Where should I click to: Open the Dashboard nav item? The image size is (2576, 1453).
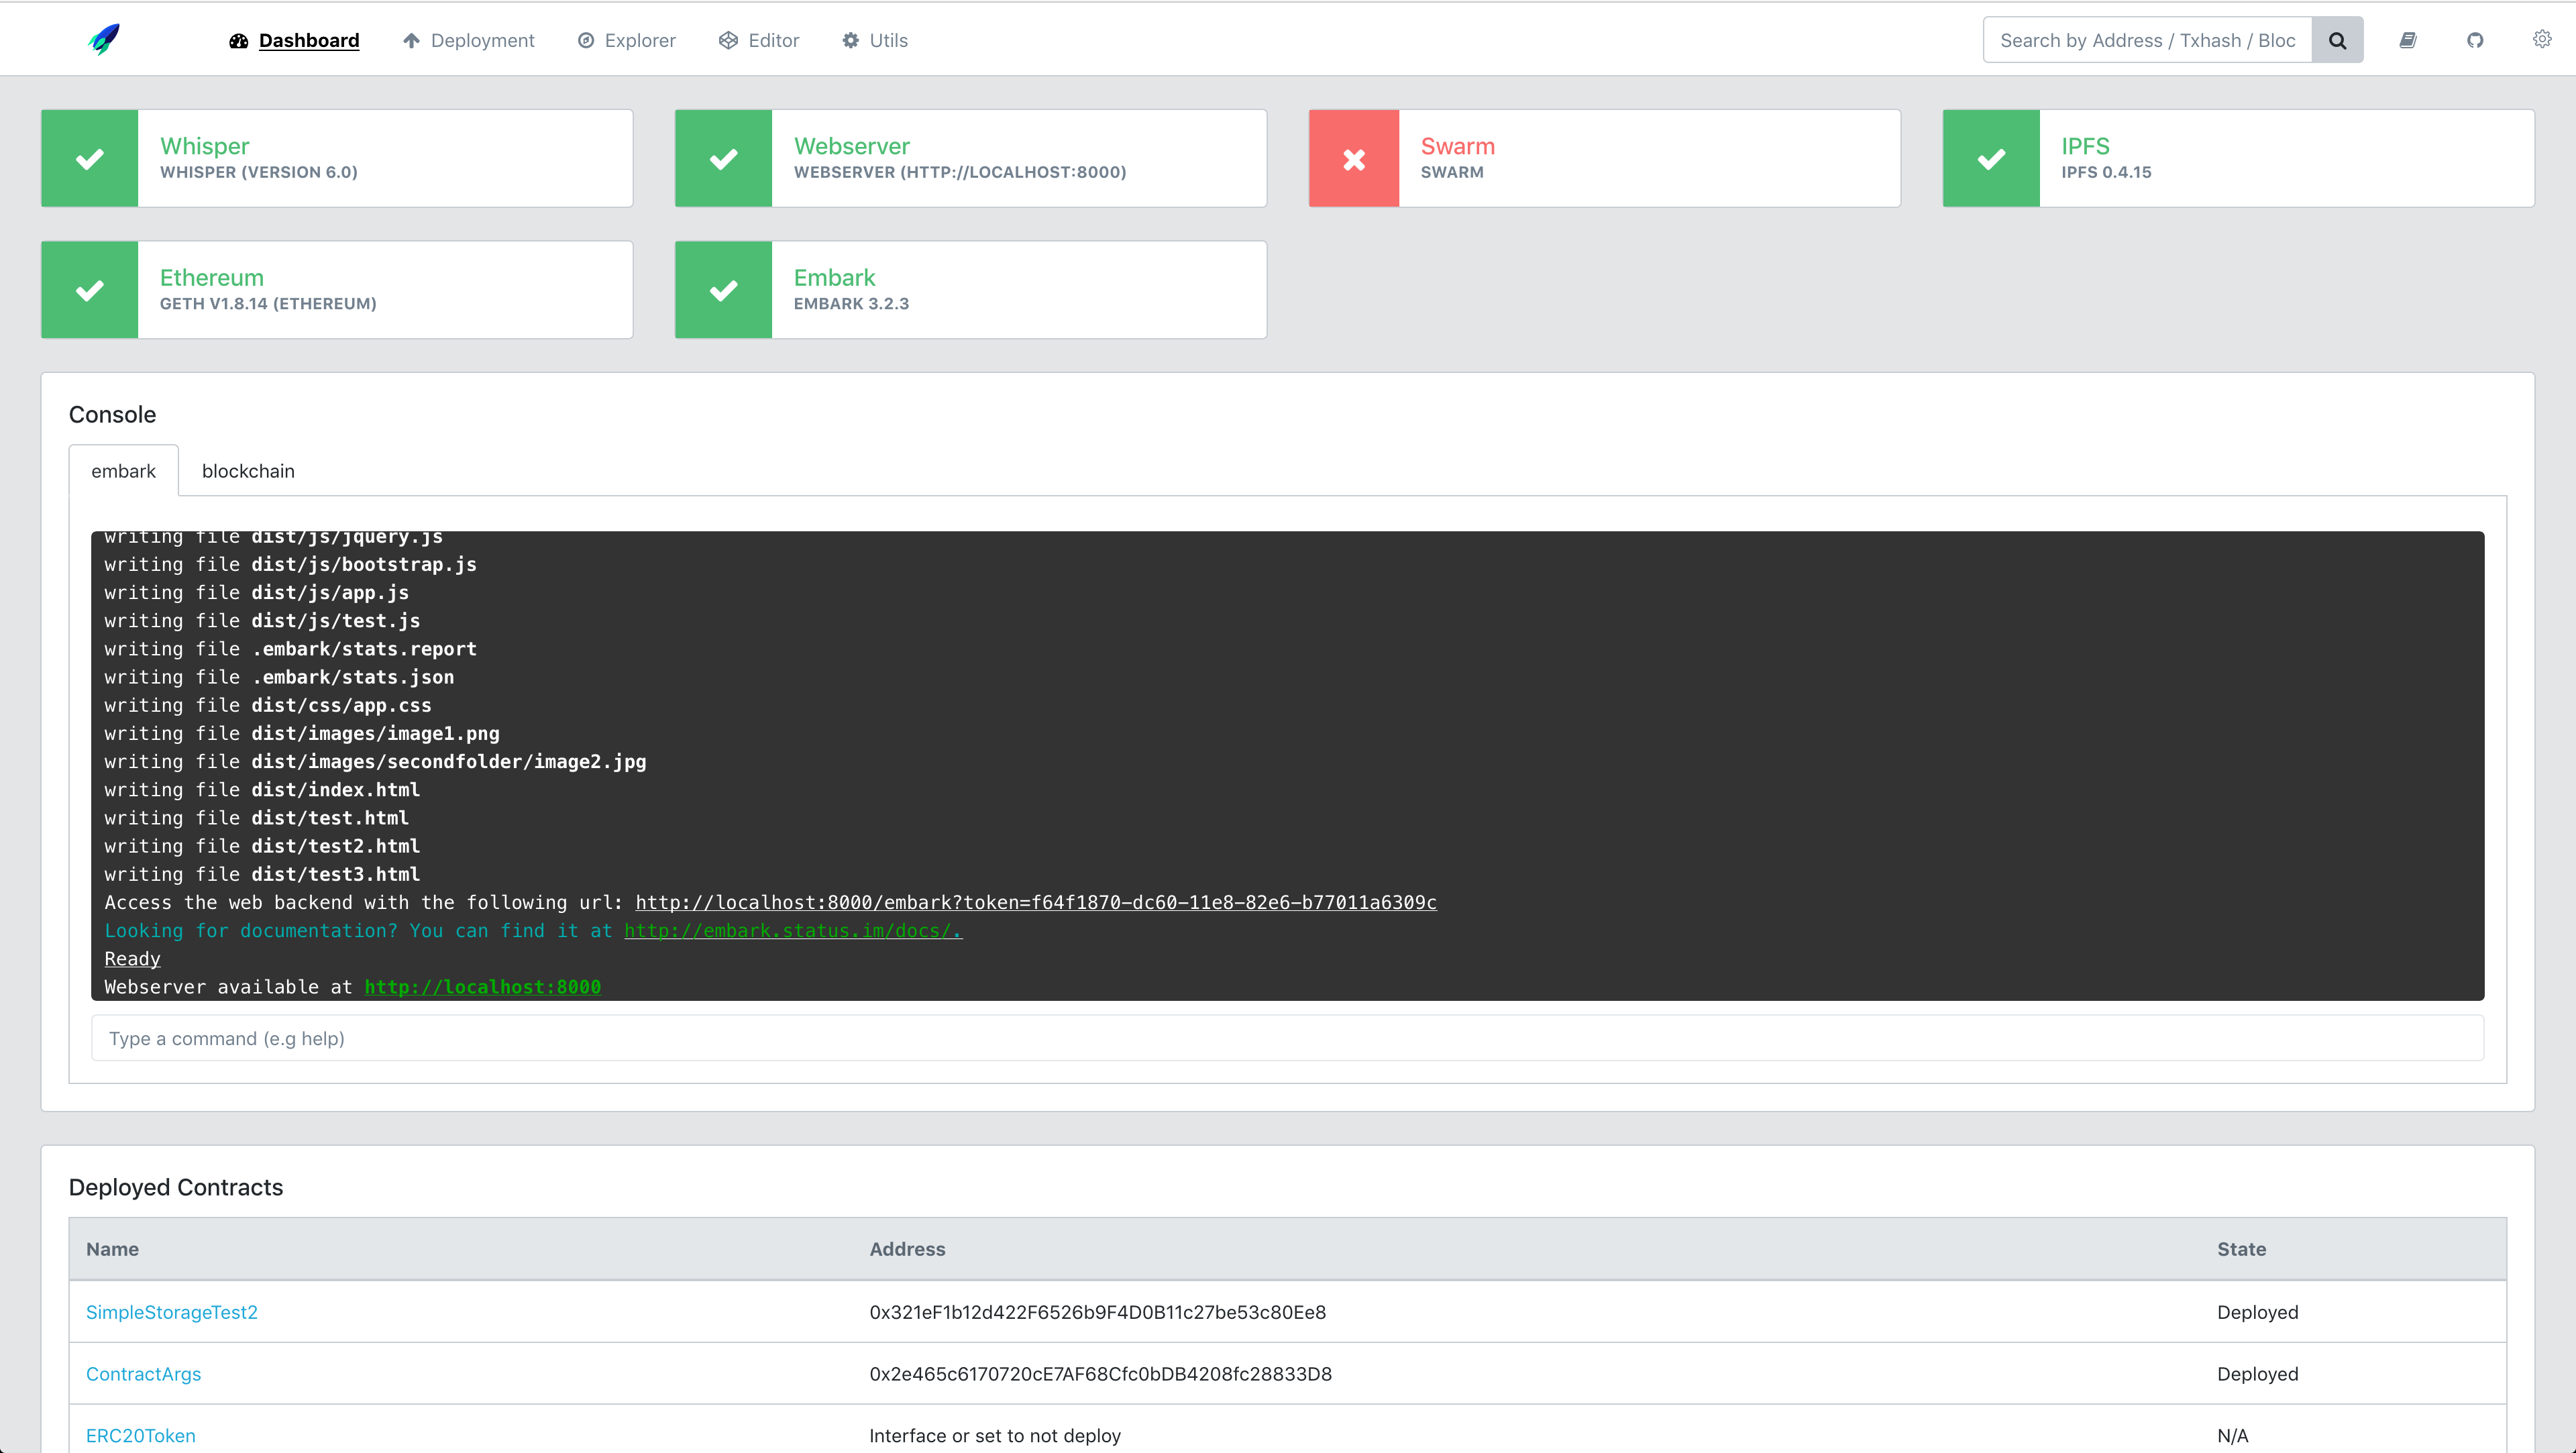click(294, 40)
